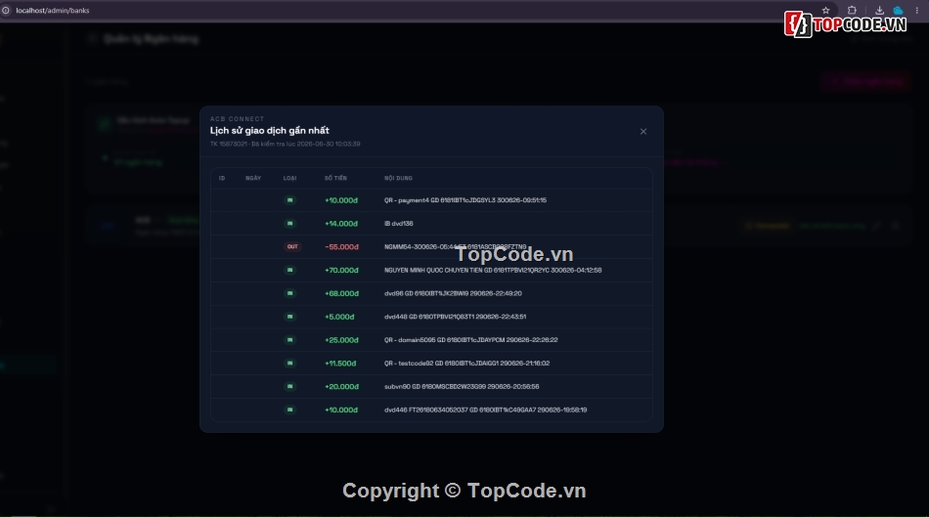Select the +5.000đ amount

[x=339, y=317]
